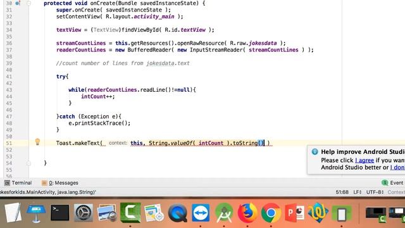Screen dimensions: 405x228
Task: Open the LF line separator dropdown
Action: click(358, 192)
